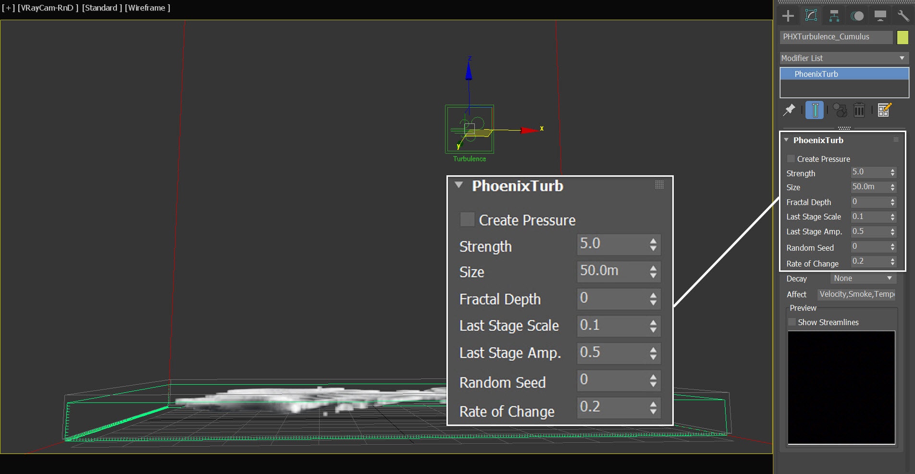915x474 pixels.
Task: Click the Fractal Depth value field
Action: (x=869, y=202)
